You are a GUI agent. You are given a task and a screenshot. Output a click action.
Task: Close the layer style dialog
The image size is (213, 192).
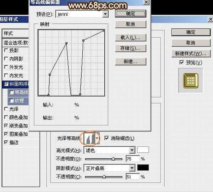211,19
